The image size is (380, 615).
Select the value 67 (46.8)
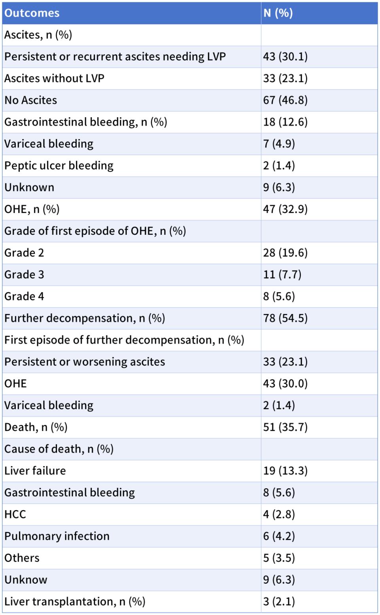(x=285, y=100)
